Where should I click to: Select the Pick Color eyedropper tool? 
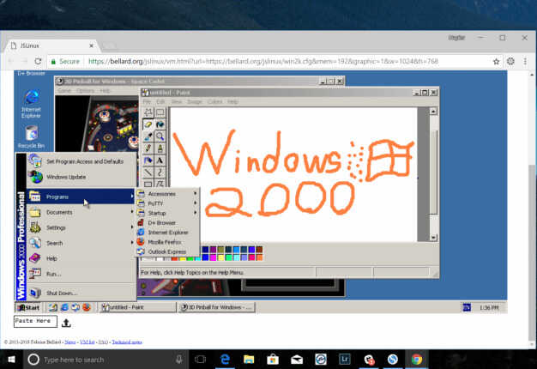pos(148,136)
